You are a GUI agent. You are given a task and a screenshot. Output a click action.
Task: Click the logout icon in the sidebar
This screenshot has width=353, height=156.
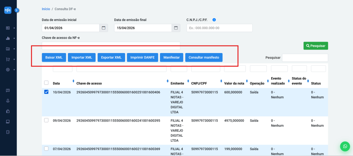[x=8, y=132]
